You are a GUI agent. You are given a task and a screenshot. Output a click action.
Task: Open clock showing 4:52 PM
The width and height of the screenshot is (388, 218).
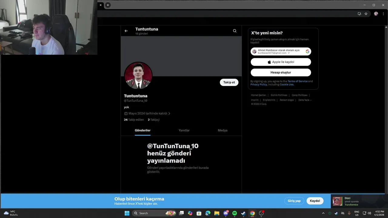click(380, 213)
